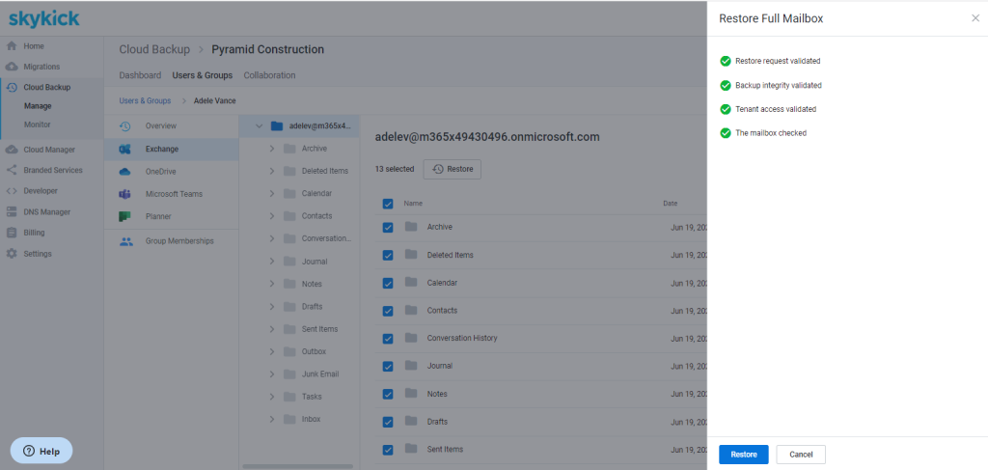Expand the Junk Email folder in tree
Image resolution: width=988 pixels, height=470 pixels.
click(x=272, y=374)
